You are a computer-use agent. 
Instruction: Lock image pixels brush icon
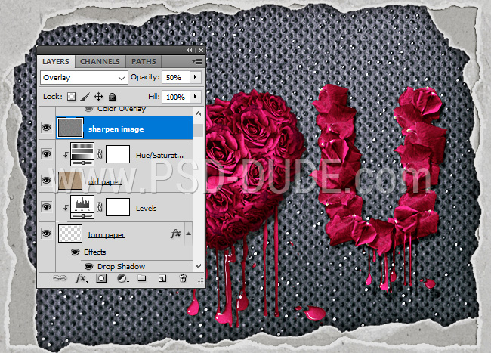(x=85, y=97)
